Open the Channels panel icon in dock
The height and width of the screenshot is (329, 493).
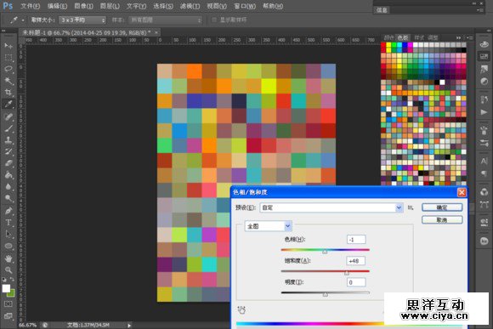pyautogui.click(x=484, y=192)
